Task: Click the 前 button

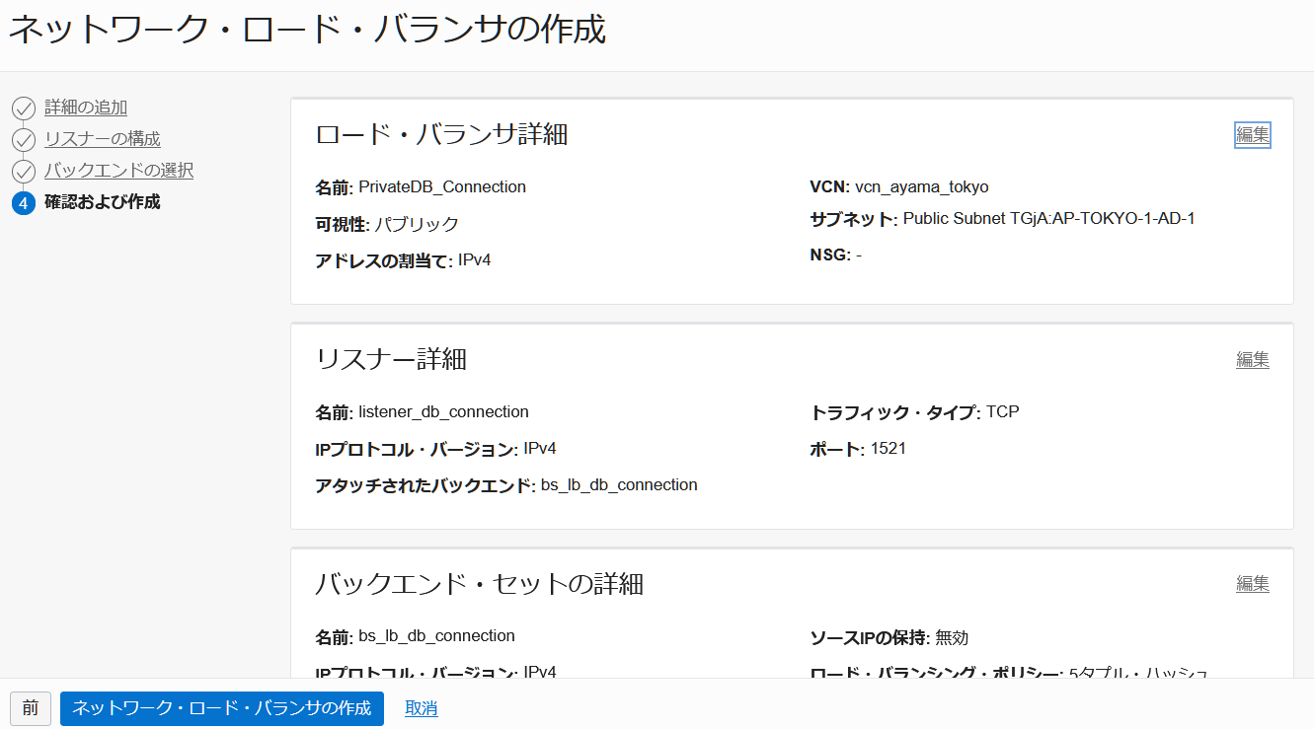Action: [31, 708]
